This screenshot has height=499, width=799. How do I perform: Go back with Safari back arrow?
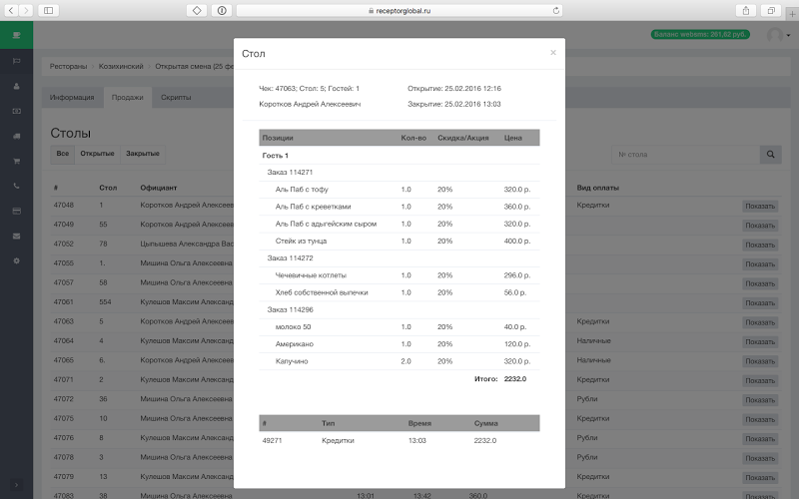pos(11,10)
